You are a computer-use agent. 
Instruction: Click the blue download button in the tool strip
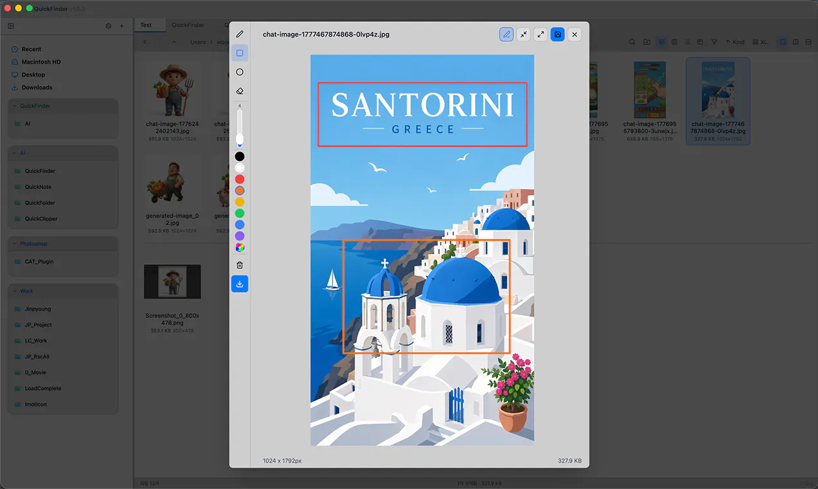[240, 284]
